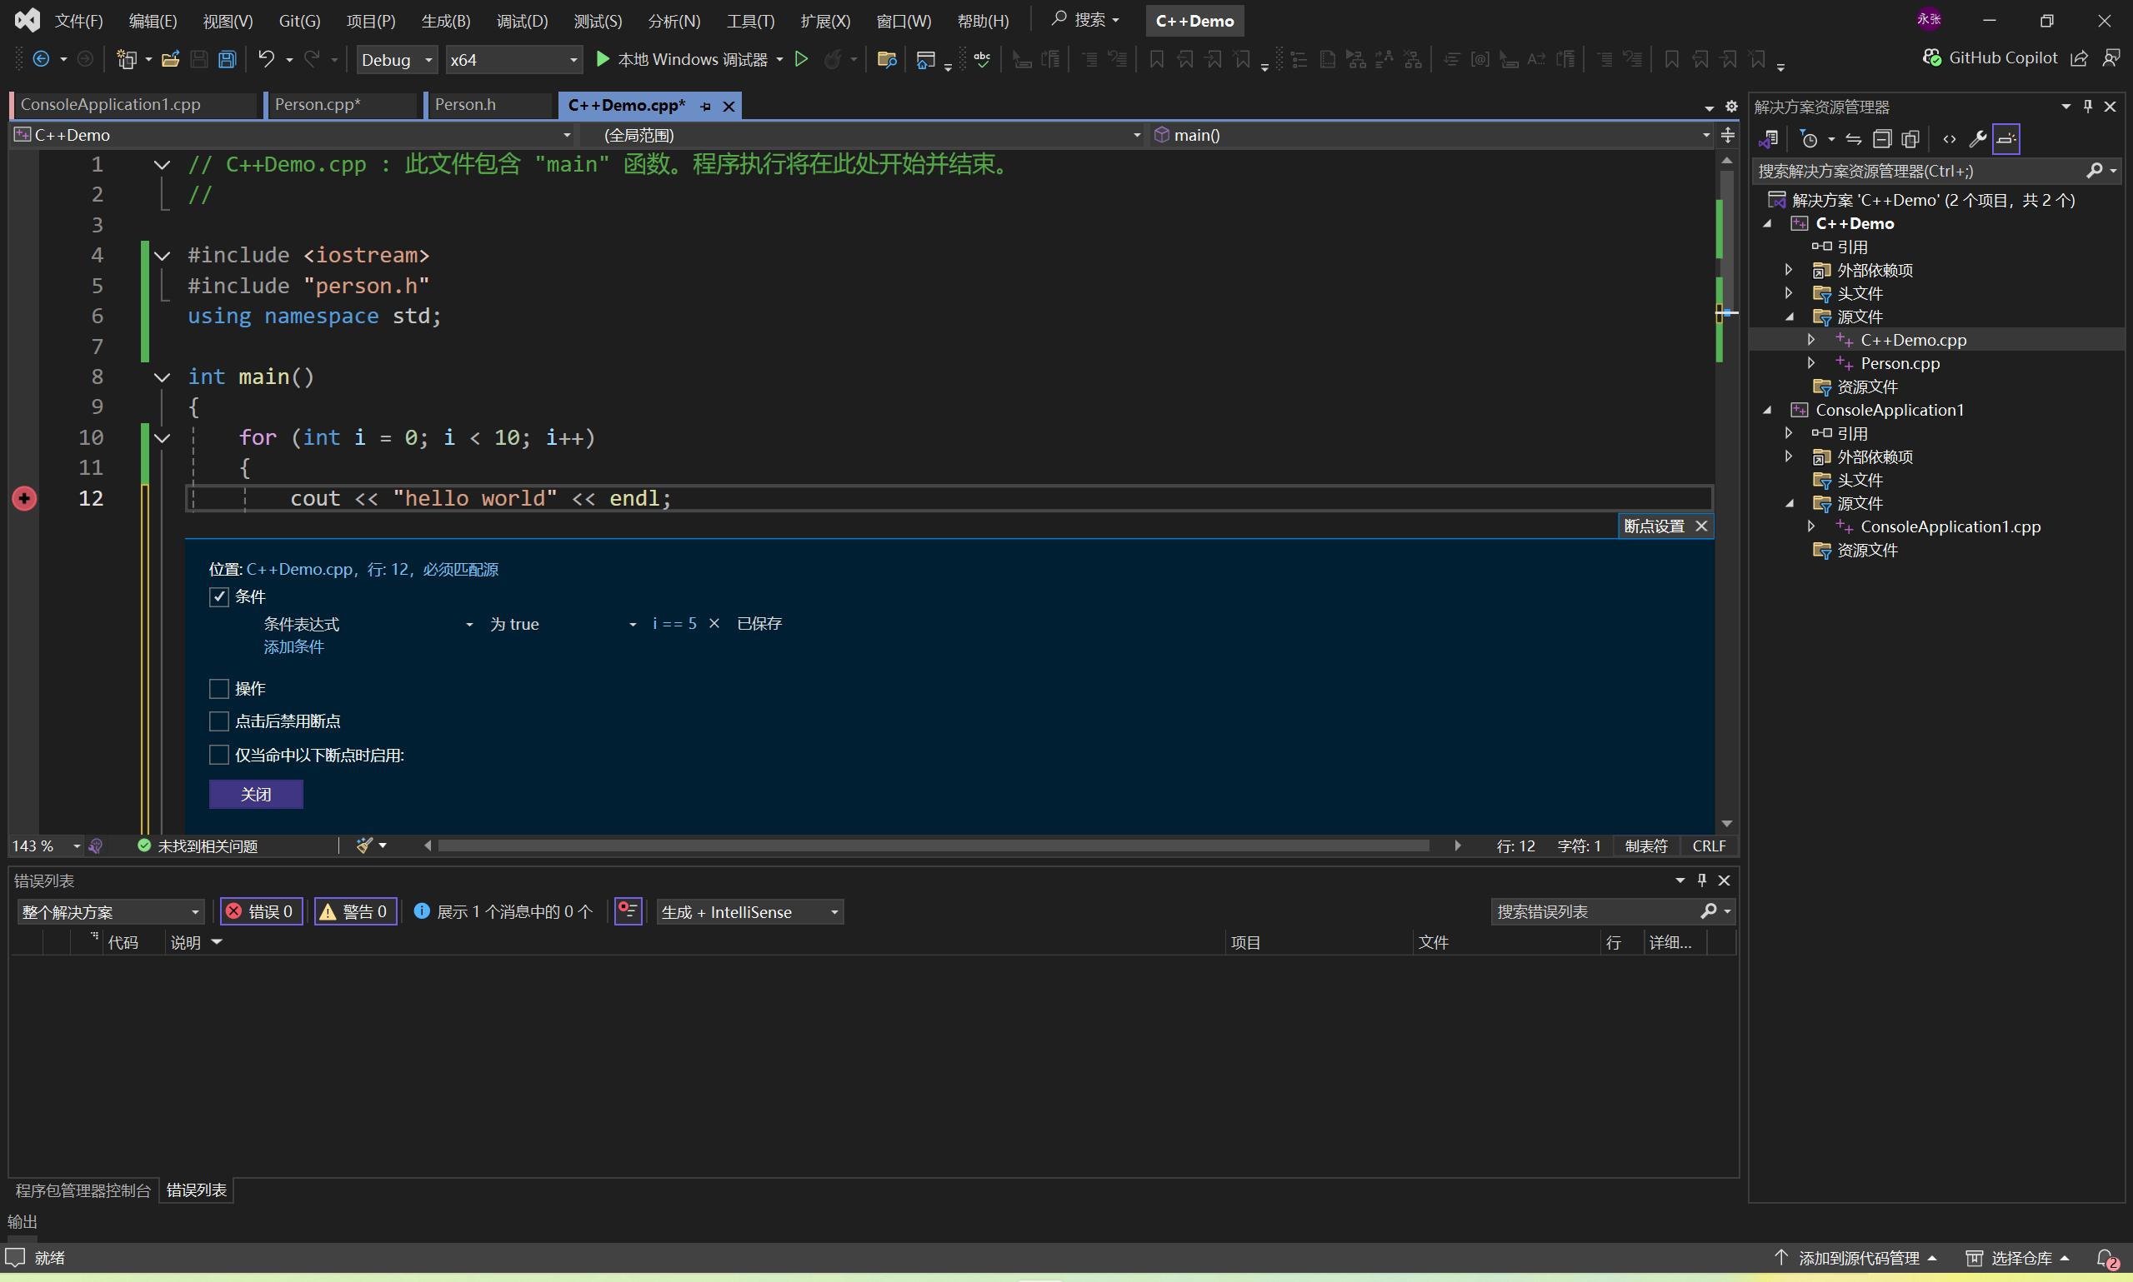This screenshot has width=2133, height=1282.
Task: Select Person.cpp in Solution Explorer
Action: (x=1900, y=364)
